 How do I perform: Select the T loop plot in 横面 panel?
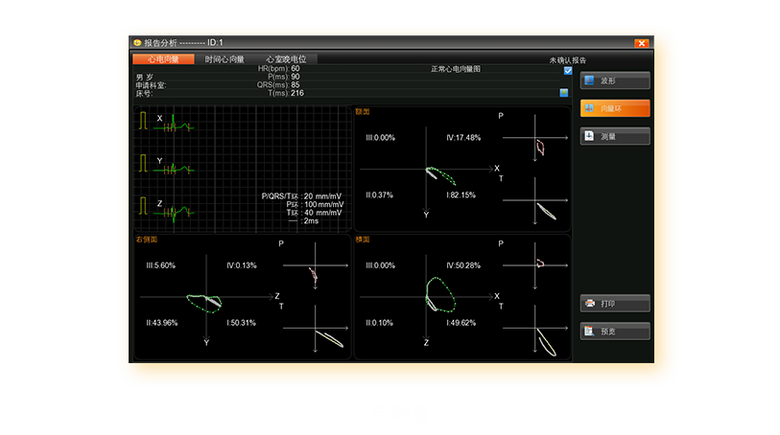coord(535,329)
